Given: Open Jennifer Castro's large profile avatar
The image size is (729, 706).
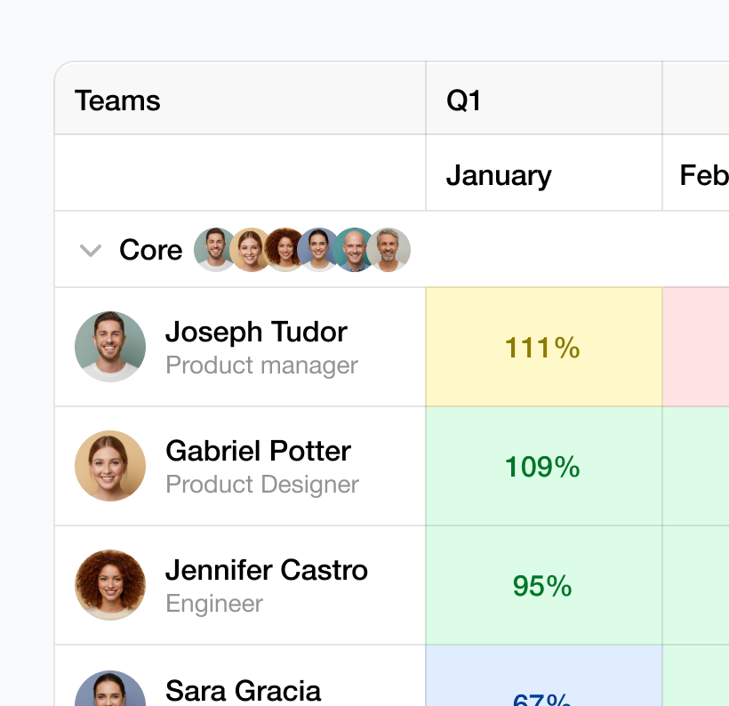Looking at the screenshot, I should tap(110, 585).
